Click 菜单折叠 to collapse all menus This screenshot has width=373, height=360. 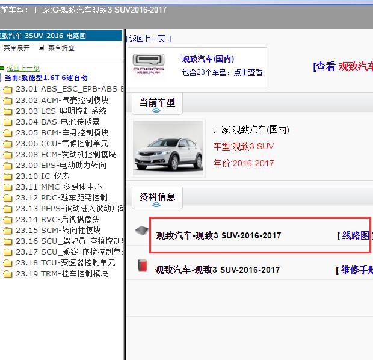coord(61,48)
